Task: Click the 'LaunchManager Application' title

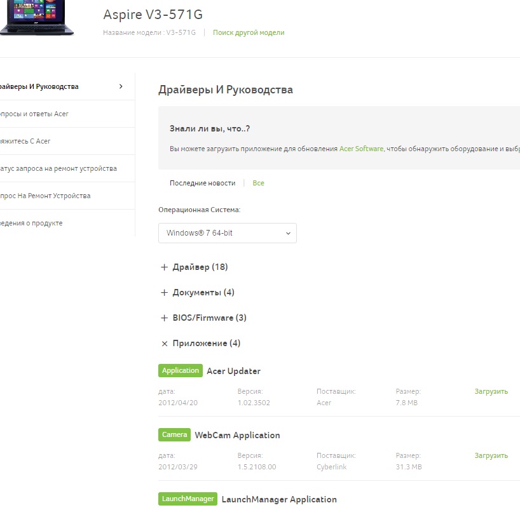Action: (279, 499)
